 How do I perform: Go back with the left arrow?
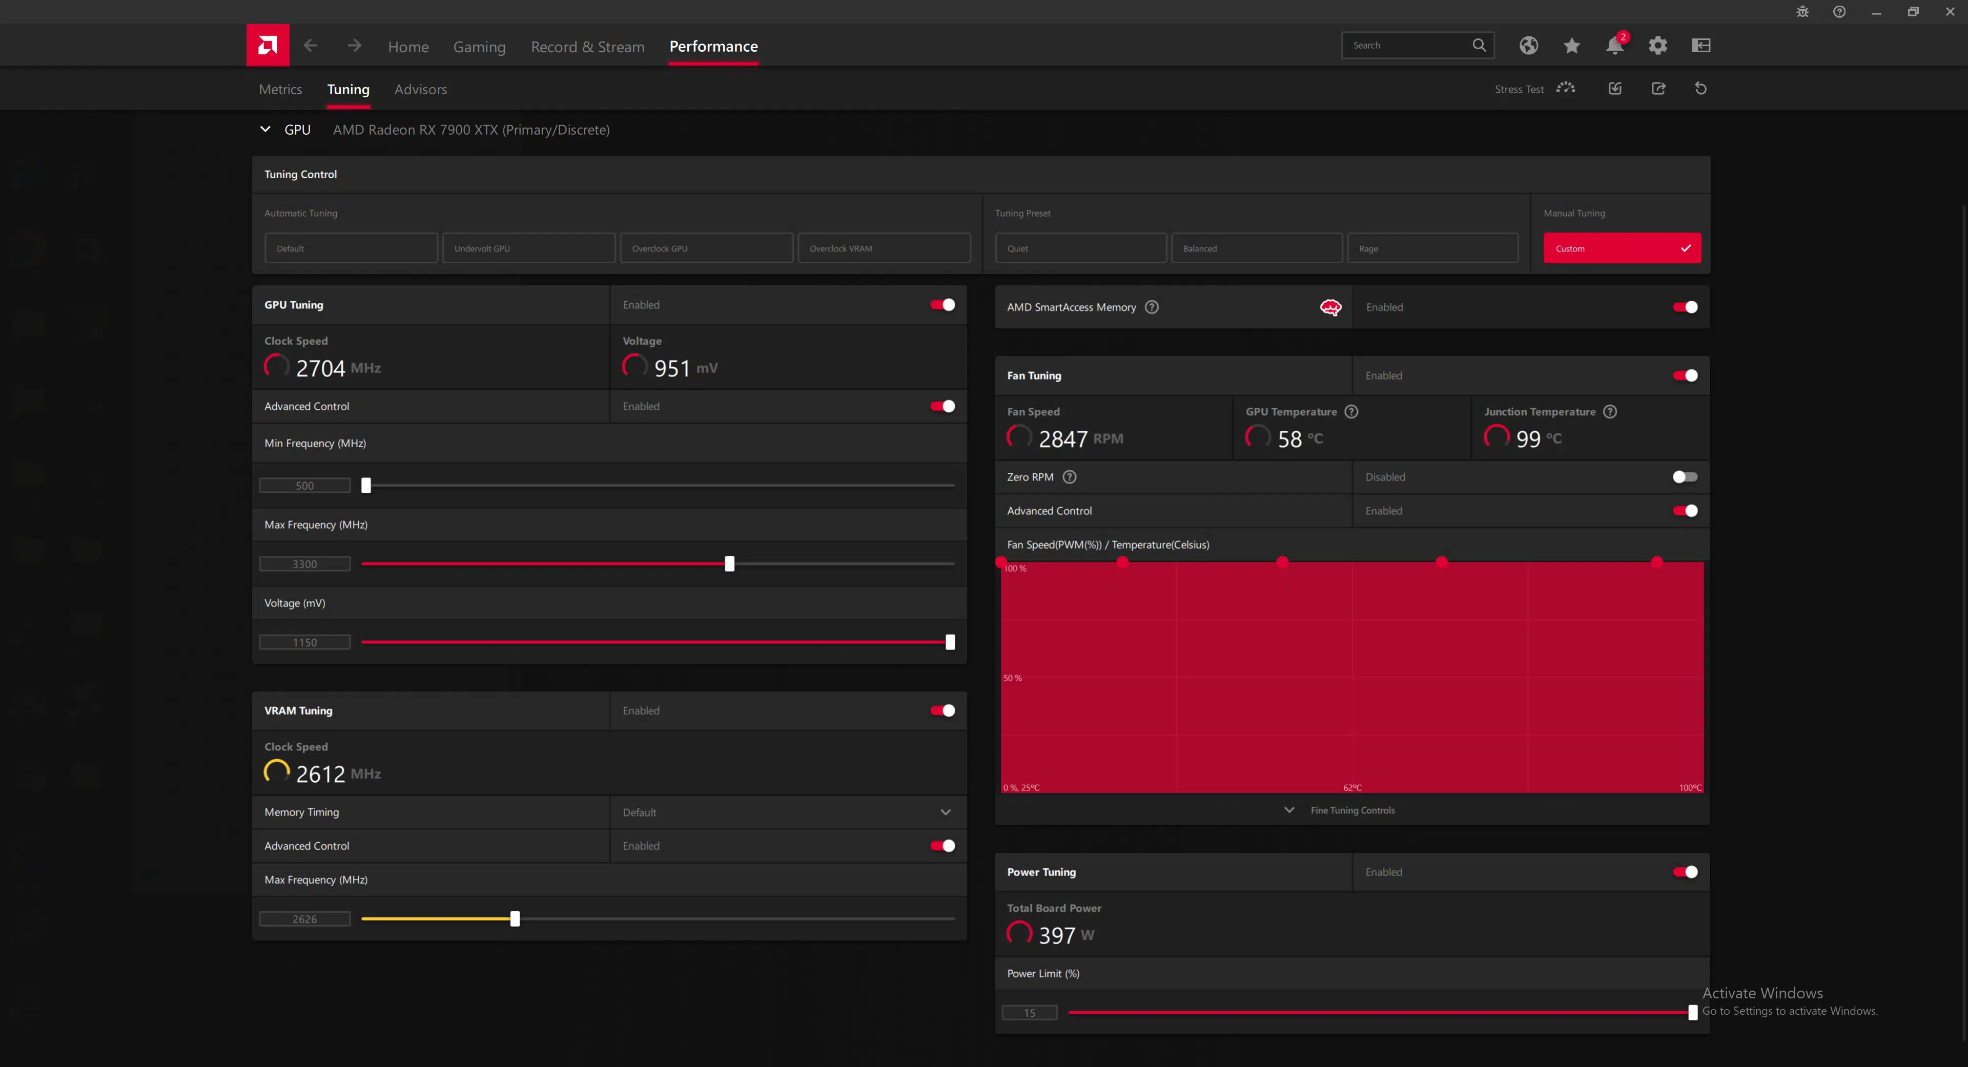[x=310, y=46]
